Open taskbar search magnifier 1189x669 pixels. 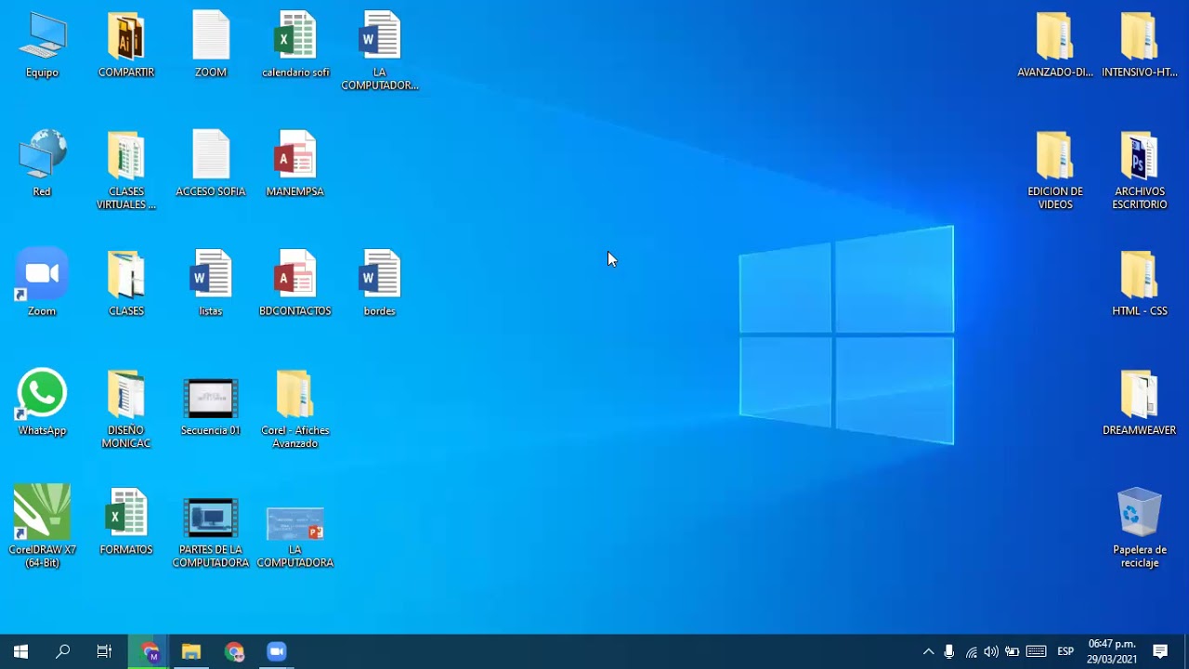63,651
